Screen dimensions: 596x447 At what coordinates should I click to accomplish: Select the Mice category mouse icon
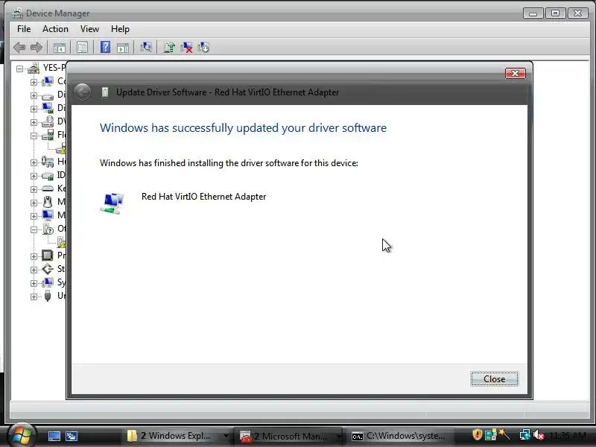click(48, 202)
